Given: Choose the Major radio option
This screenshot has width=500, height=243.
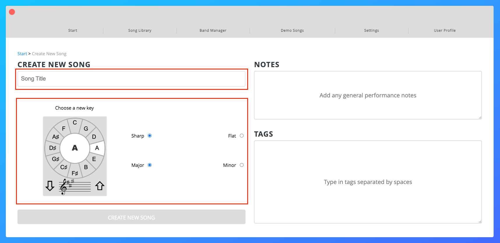Looking at the screenshot, I should click(x=150, y=165).
